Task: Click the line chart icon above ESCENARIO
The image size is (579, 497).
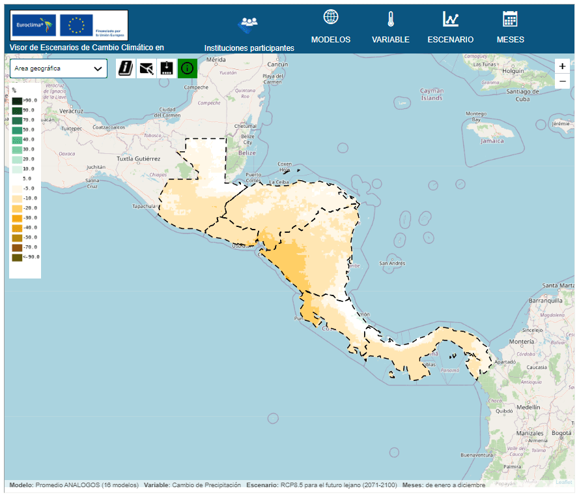Action: click(451, 18)
